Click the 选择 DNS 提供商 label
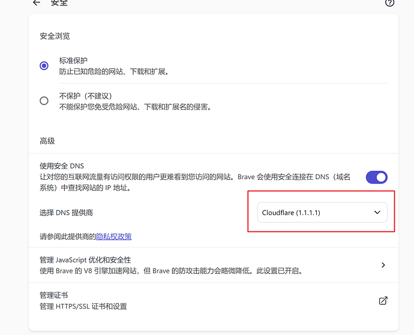 pyautogui.click(x=66, y=213)
